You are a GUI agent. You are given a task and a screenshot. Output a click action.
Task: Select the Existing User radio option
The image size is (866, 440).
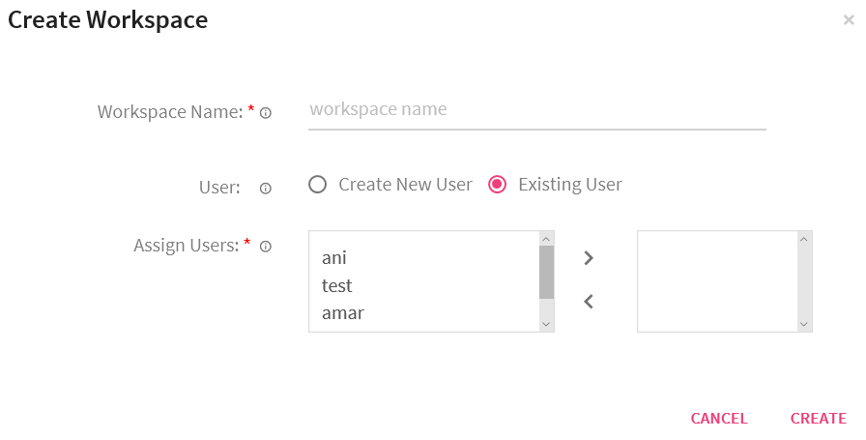click(x=497, y=184)
